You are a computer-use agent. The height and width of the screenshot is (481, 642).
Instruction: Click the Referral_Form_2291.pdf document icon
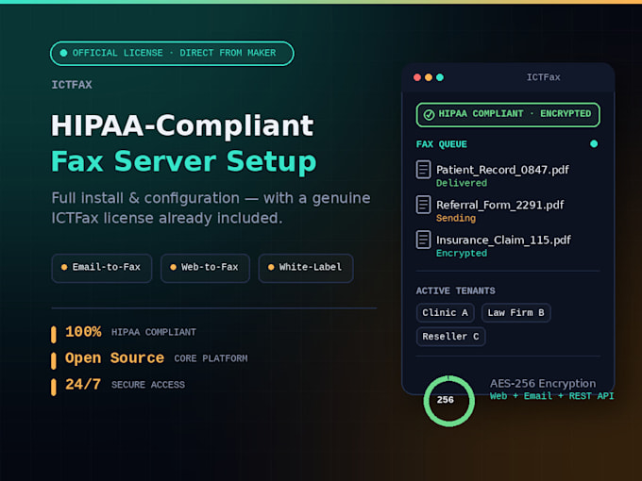tap(423, 205)
